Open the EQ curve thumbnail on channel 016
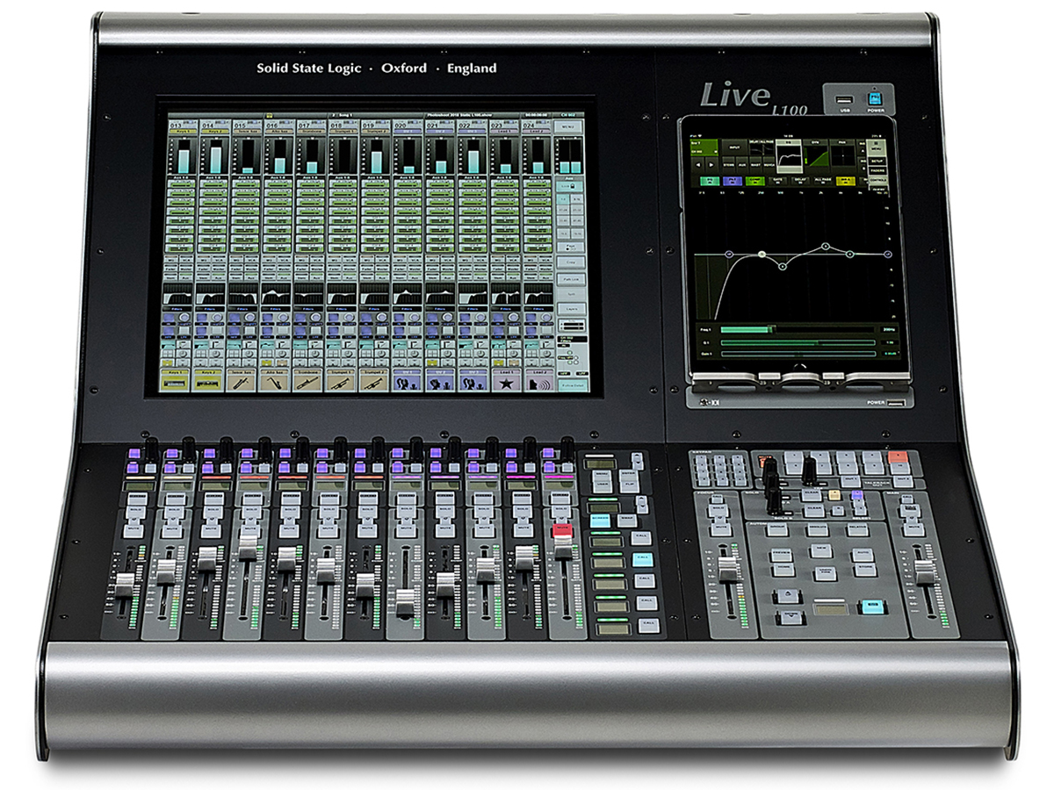This screenshot has height=790, width=1054. tap(275, 294)
